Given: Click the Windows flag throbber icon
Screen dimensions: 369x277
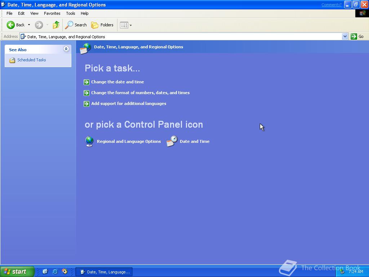Looking at the screenshot, I should pos(362,13).
